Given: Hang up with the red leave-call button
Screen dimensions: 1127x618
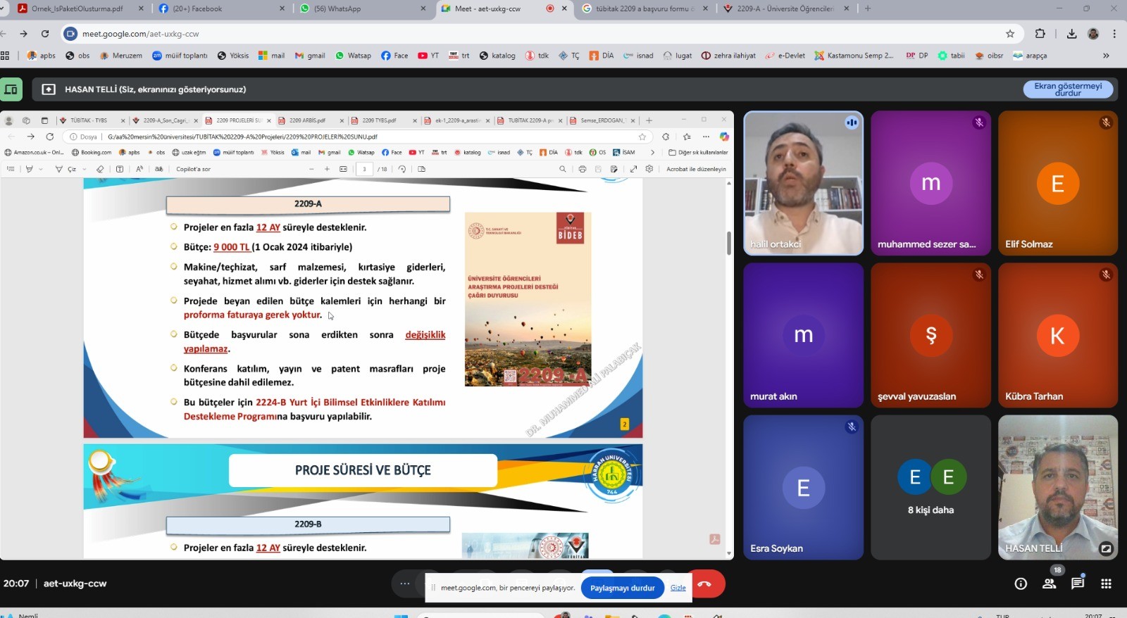Looking at the screenshot, I should pyautogui.click(x=706, y=584).
